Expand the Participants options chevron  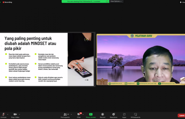coord(71,114)
